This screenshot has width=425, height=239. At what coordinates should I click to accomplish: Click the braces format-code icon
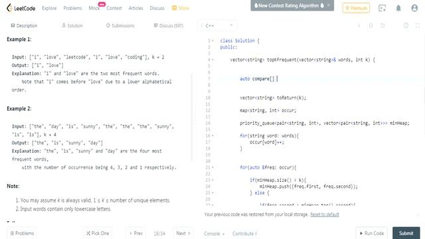pyautogui.click(x=371, y=25)
